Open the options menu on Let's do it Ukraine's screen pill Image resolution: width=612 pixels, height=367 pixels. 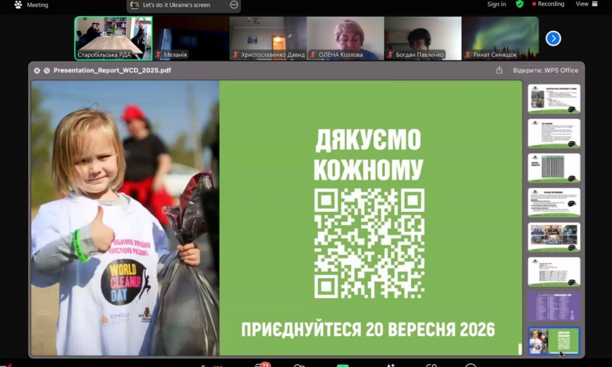click(232, 5)
